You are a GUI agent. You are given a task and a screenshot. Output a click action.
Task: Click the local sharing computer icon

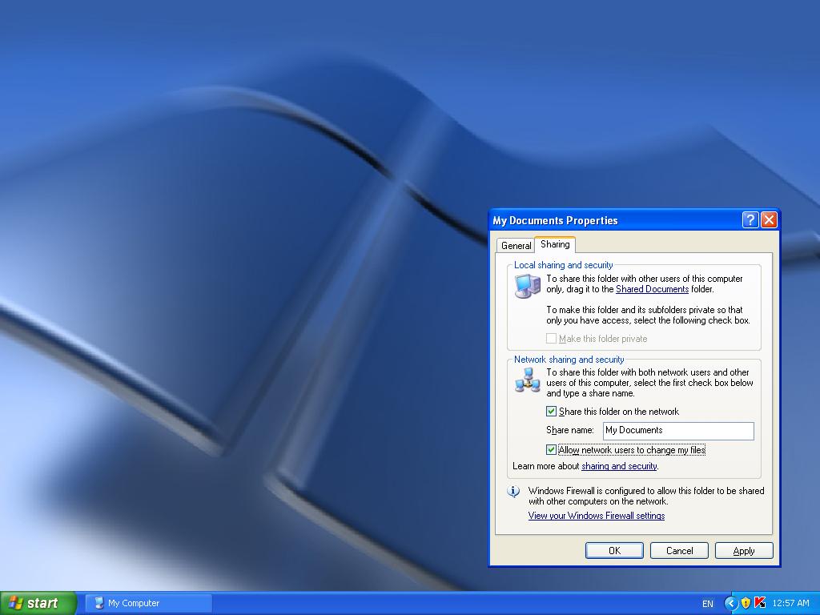click(527, 286)
